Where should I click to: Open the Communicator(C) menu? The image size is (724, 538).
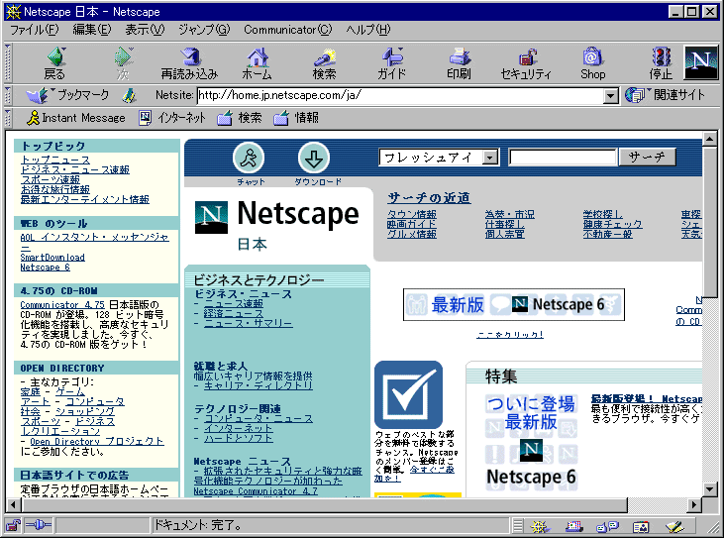pyautogui.click(x=287, y=30)
